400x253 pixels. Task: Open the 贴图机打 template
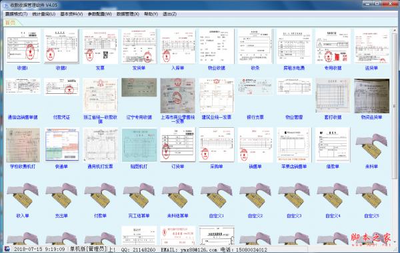(x=139, y=145)
